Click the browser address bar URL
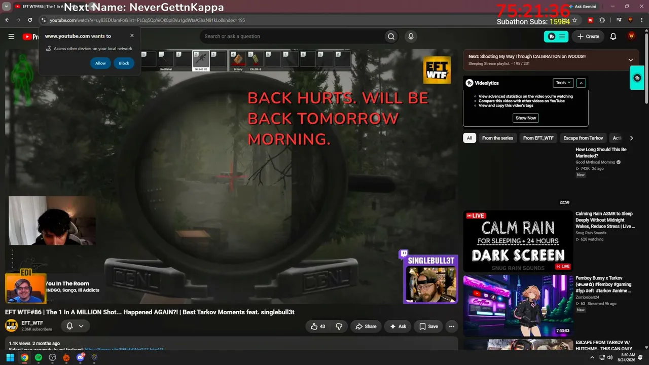Screen dimensions: 649x365 pyautogui.click(x=147, y=20)
